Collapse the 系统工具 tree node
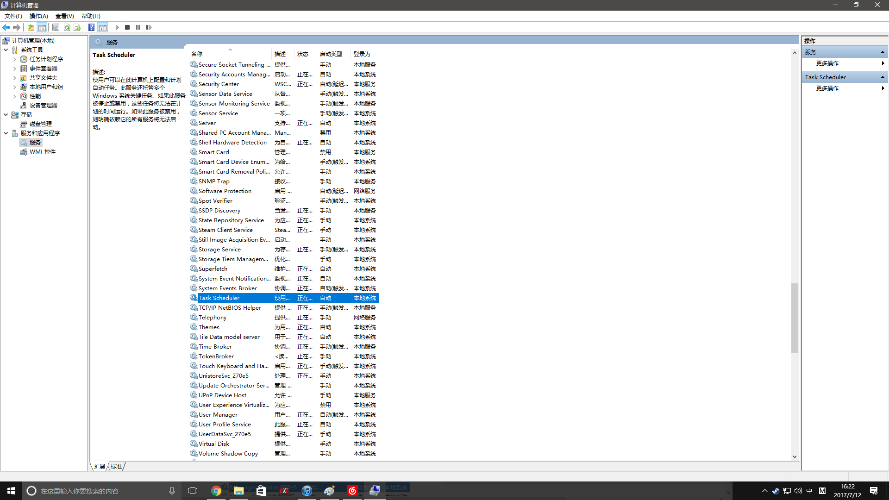 (x=6, y=50)
